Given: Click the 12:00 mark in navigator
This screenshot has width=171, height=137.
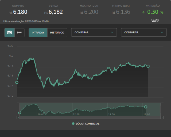Looking at the screenshot, I should click(76, 114).
